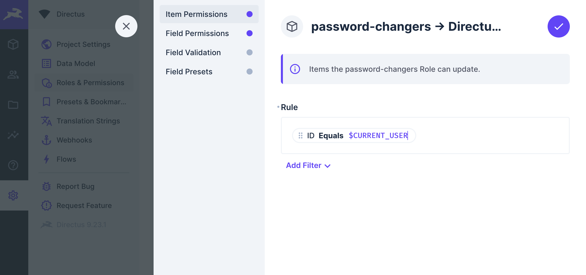
Task: Save permissions with the checkmark button
Action: (x=558, y=26)
